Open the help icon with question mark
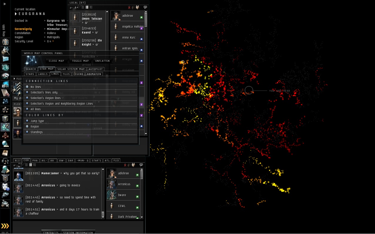 click(6, 187)
